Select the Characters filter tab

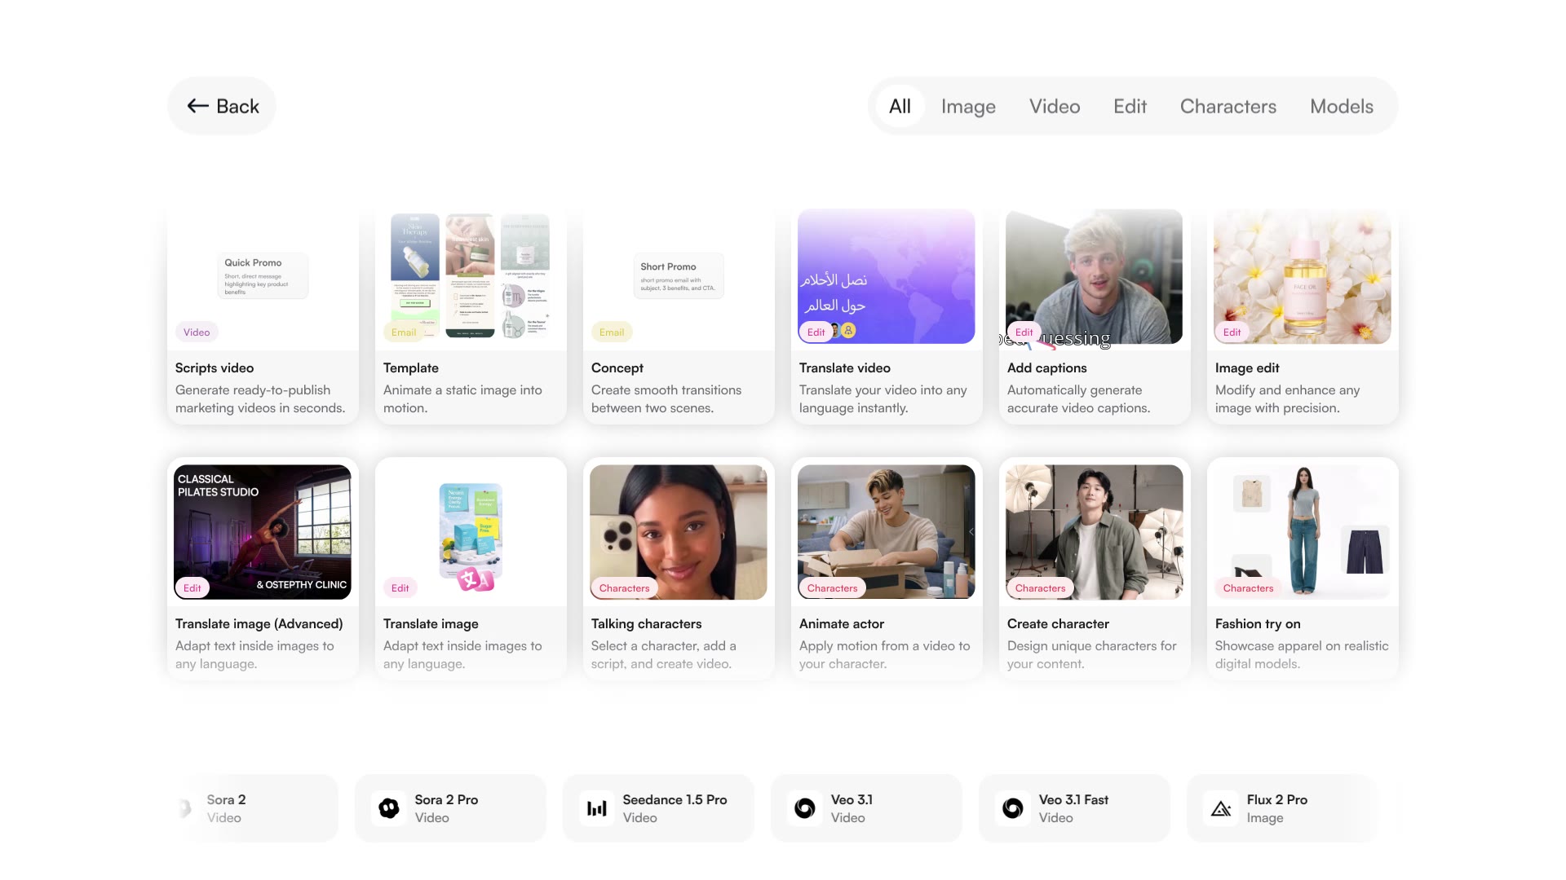(1228, 106)
